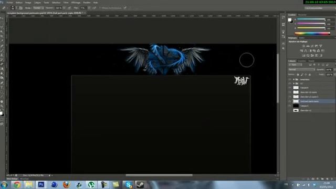This screenshot has height=189, width=336.
Task: Filter layers panel by type layers
Action: [319, 65]
